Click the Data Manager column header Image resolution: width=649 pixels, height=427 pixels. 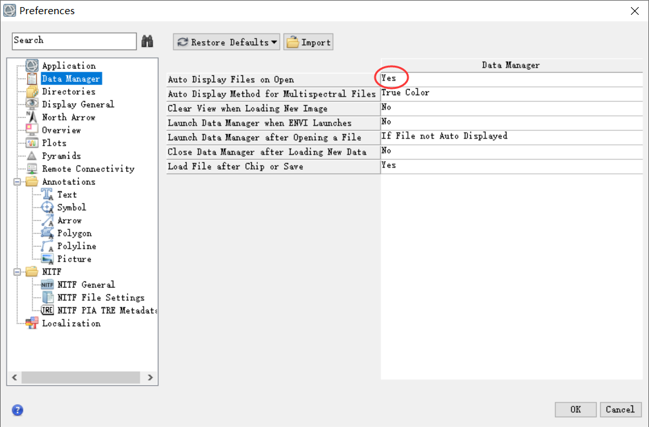(512, 65)
